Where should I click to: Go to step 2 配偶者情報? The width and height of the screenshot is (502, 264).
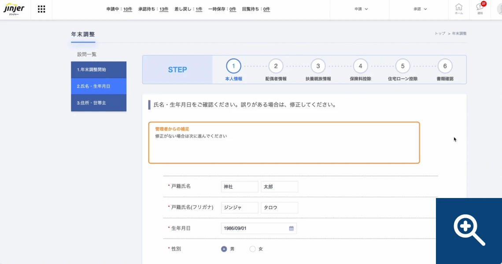(276, 70)
